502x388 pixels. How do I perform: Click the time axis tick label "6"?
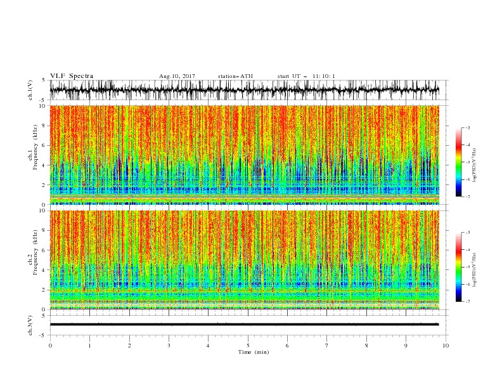(287, 346)
